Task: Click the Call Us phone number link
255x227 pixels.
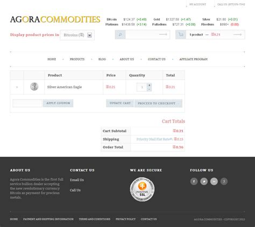Action: (231, 4)
